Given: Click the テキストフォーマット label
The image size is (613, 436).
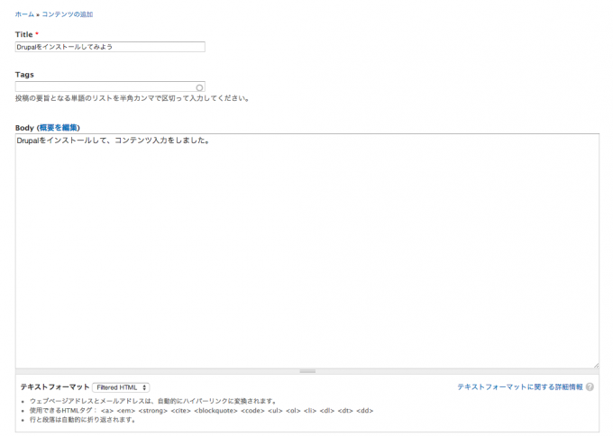Looking at the screenshot, I should (55, 387).
